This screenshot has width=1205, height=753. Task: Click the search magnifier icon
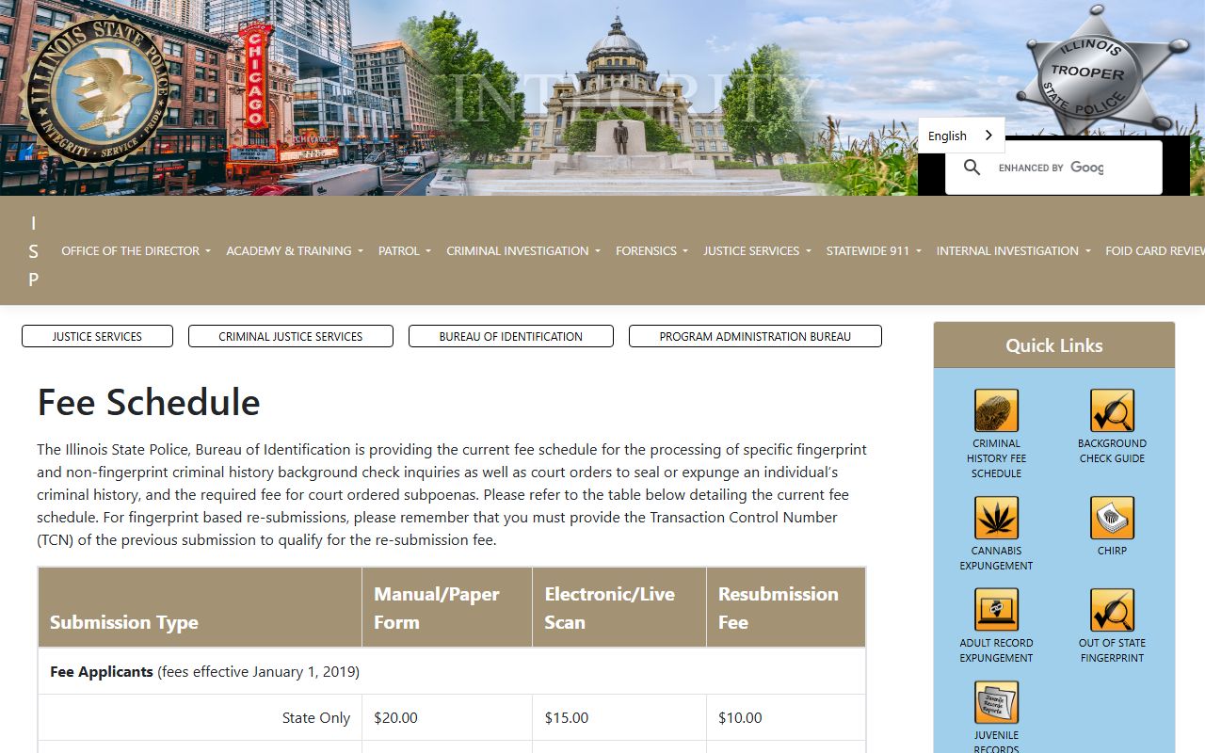(972, 168)
